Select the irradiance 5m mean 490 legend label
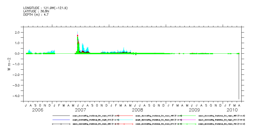This screenshot has width=261, height=130. [x=221, y=116]
